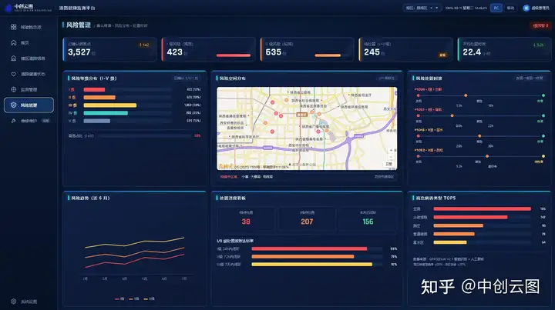
Task: Open the blue user avatar in the header
Action: 526,8
